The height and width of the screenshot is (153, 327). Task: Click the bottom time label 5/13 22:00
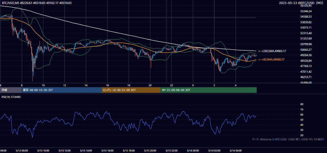pyautogui.click(x=171, y=150)
